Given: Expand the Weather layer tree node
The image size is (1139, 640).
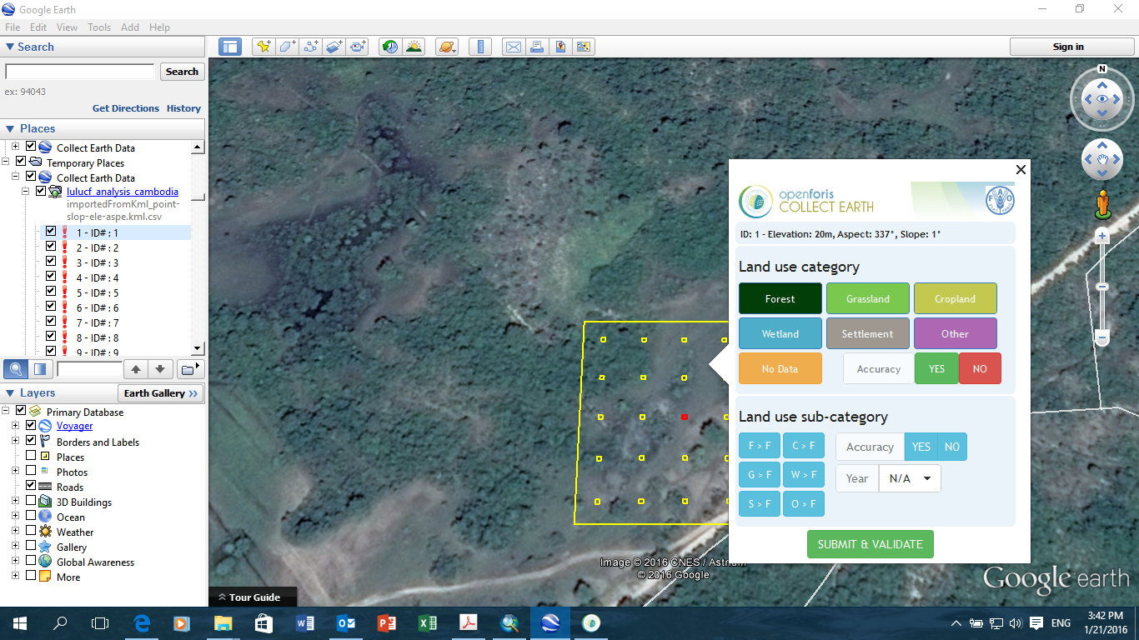Looking at the screenshot, I should coord(15,532).
